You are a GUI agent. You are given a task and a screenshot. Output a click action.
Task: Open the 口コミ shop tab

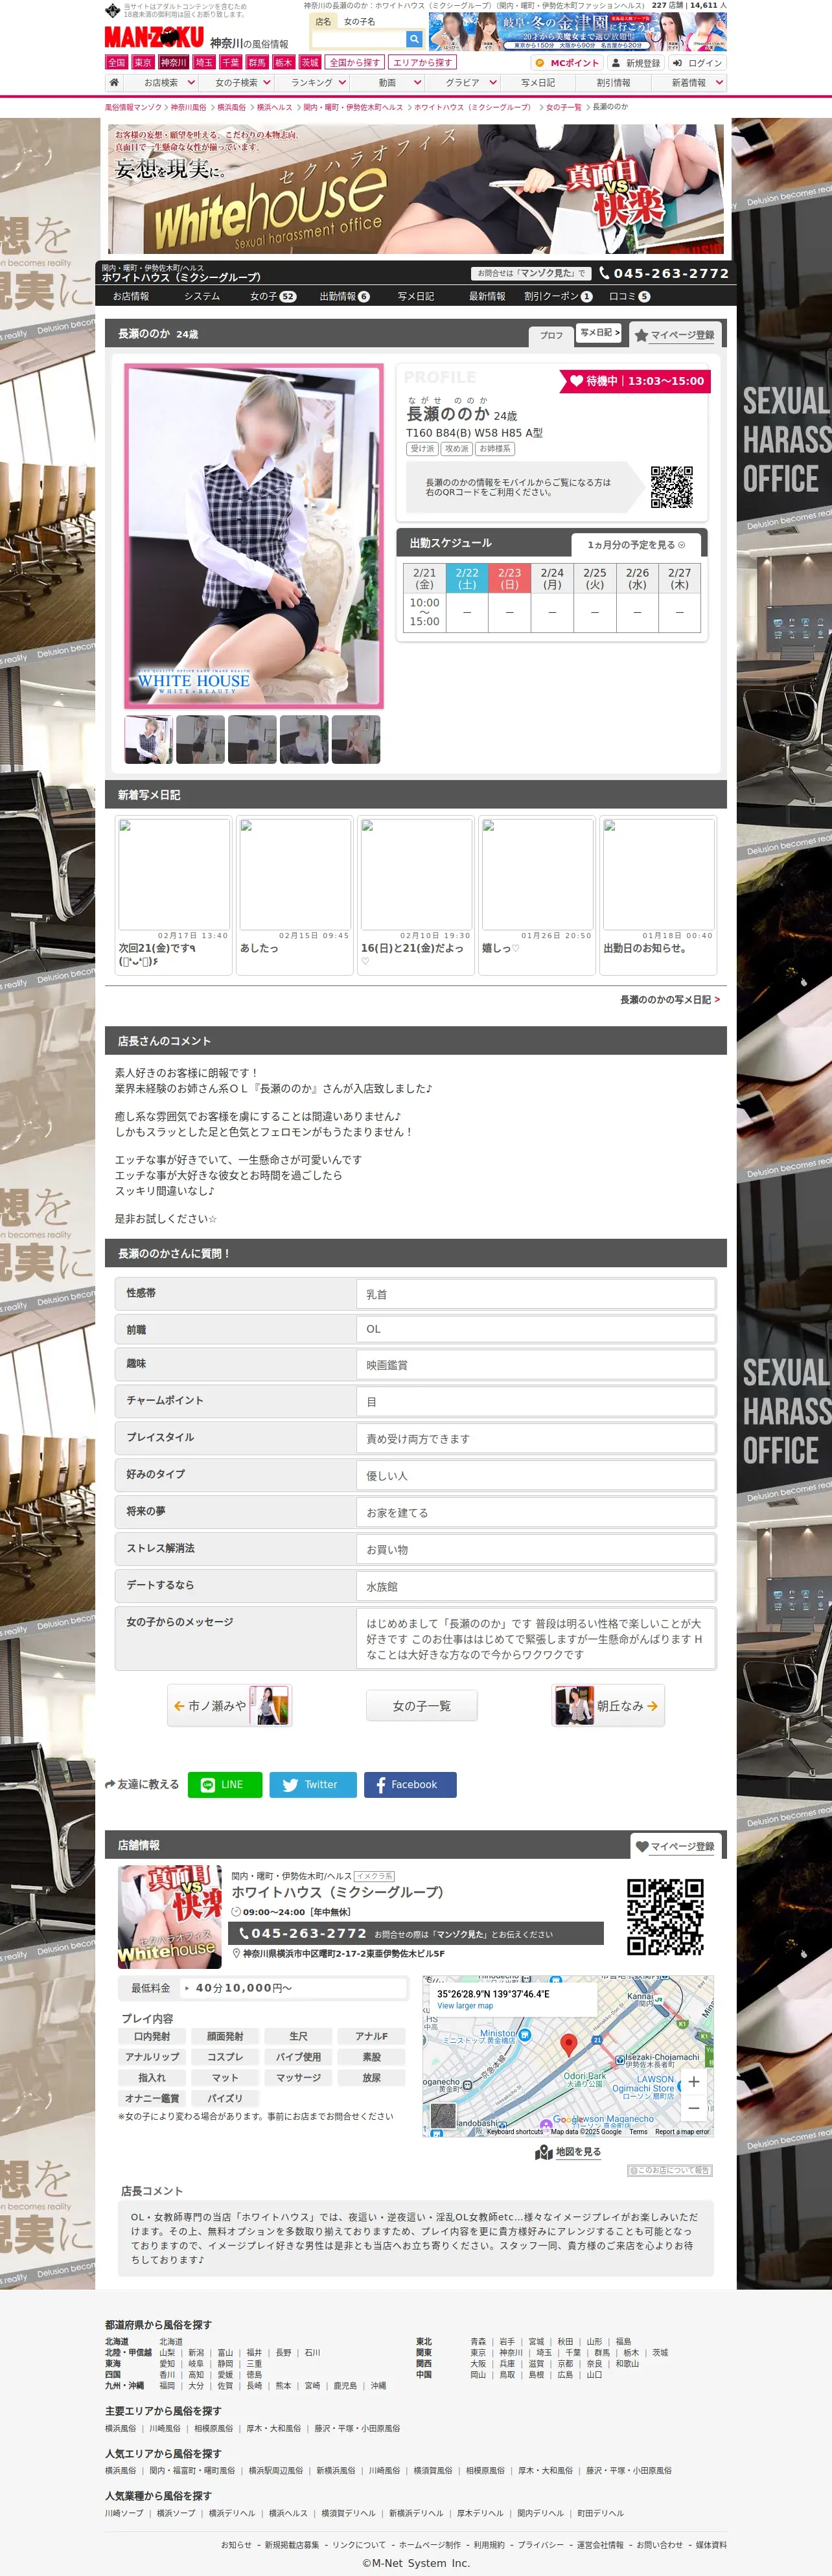pos(629,296)
